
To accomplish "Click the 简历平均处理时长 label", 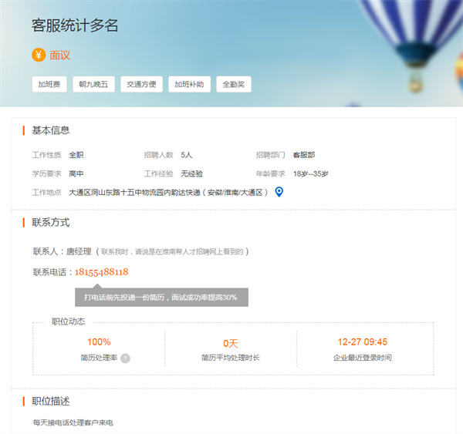I will 230,358.
